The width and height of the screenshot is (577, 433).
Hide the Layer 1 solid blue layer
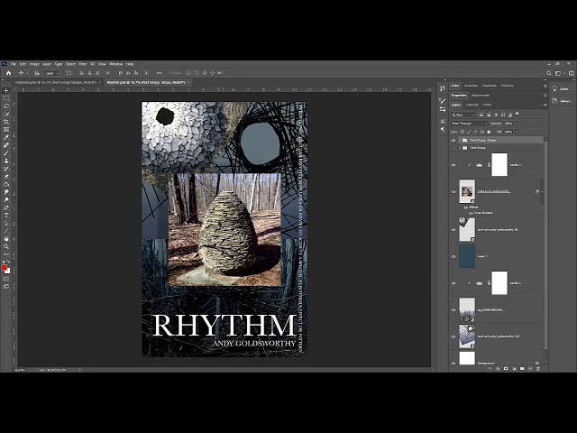[453, 256]
